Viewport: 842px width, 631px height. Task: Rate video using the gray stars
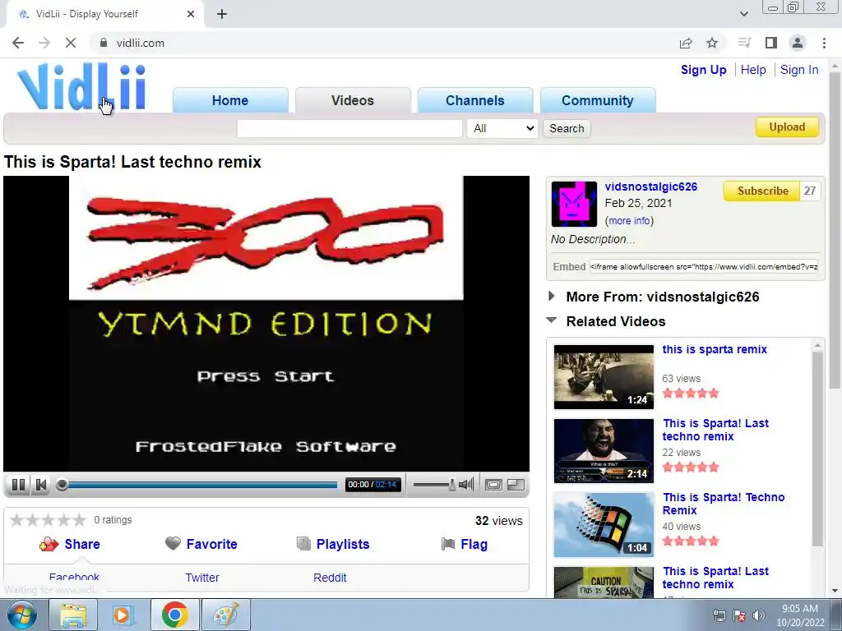49,520
